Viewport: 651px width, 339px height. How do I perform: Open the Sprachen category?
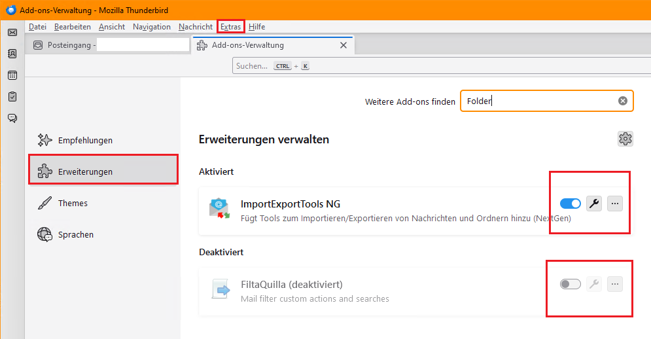click(x=103, y=234)
